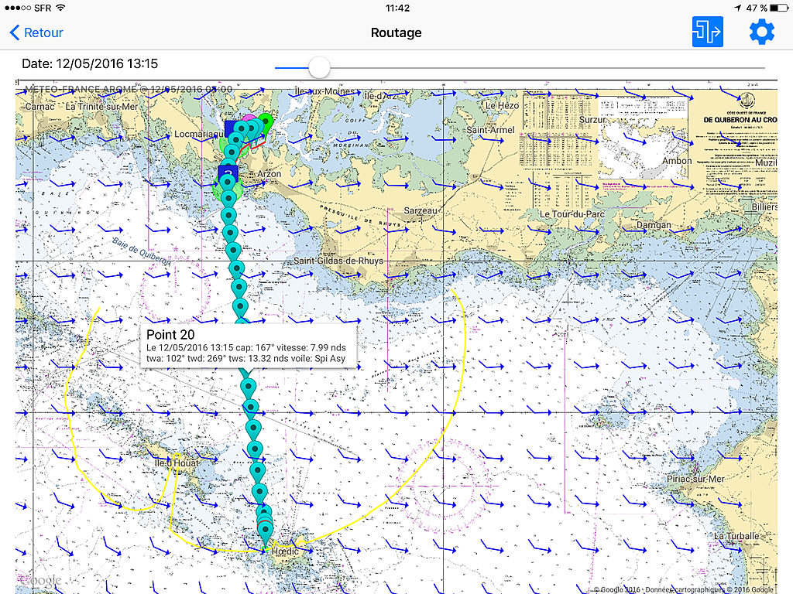793x594 pixels.
Task: Open the settings gear icon
Action: pos(762,32)
